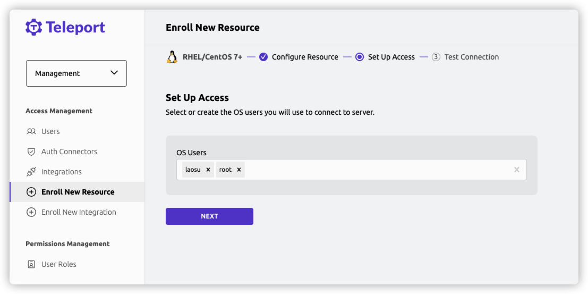Click the Teleport gear logo icon

pyautogui.click(x=34, y=28)
